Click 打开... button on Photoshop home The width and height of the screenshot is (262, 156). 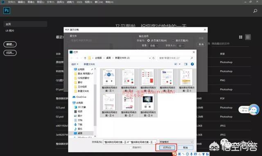tap(10, 53)
